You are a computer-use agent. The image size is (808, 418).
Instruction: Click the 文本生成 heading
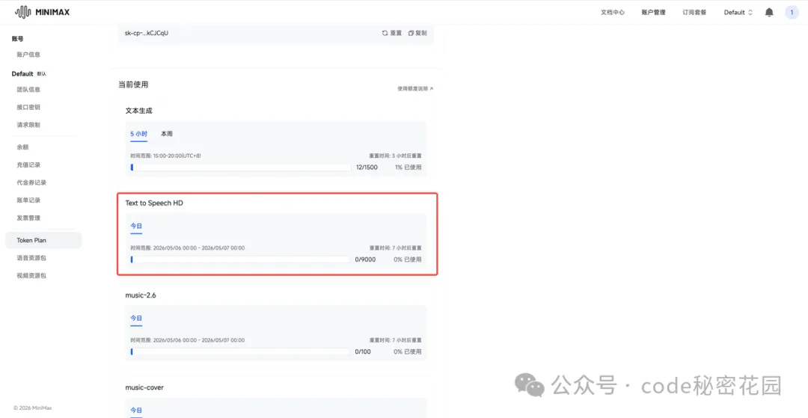(x=138, y=111)
